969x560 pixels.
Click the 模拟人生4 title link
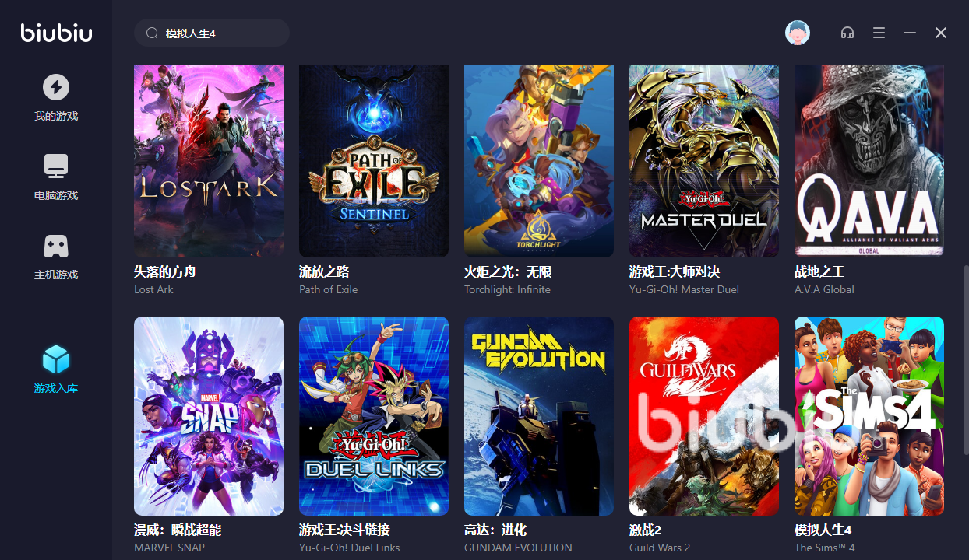823,530
